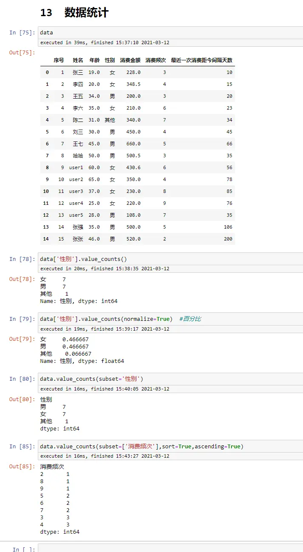Collapse the Out[75] table output via its prompt
Viewport: 303px width, 552px height.
(22, 53)
